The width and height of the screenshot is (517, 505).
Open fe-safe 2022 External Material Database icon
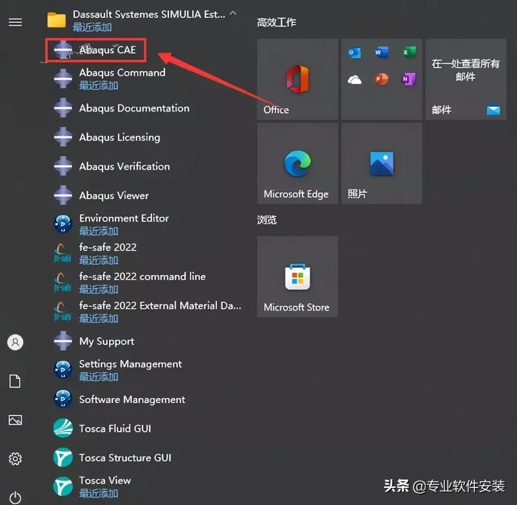[62, 311]
